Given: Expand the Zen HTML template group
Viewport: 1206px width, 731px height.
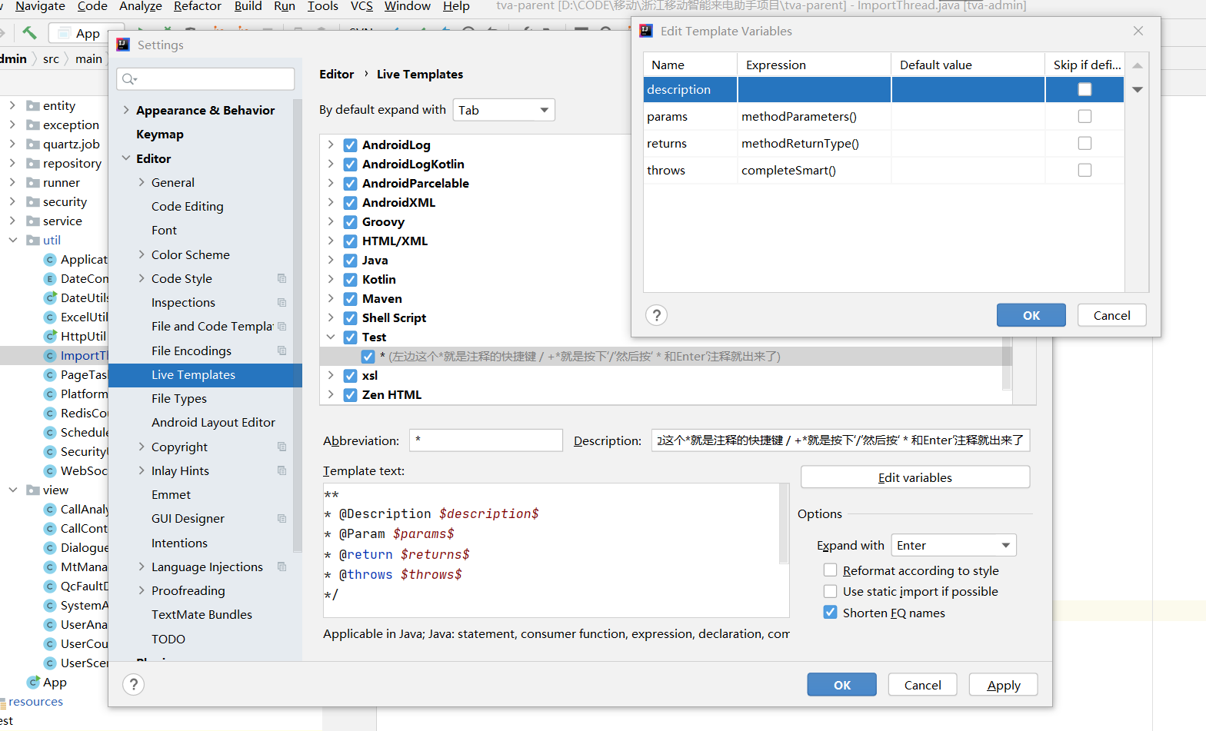Looking at the screenshot, I should click(x=331, y=394).
